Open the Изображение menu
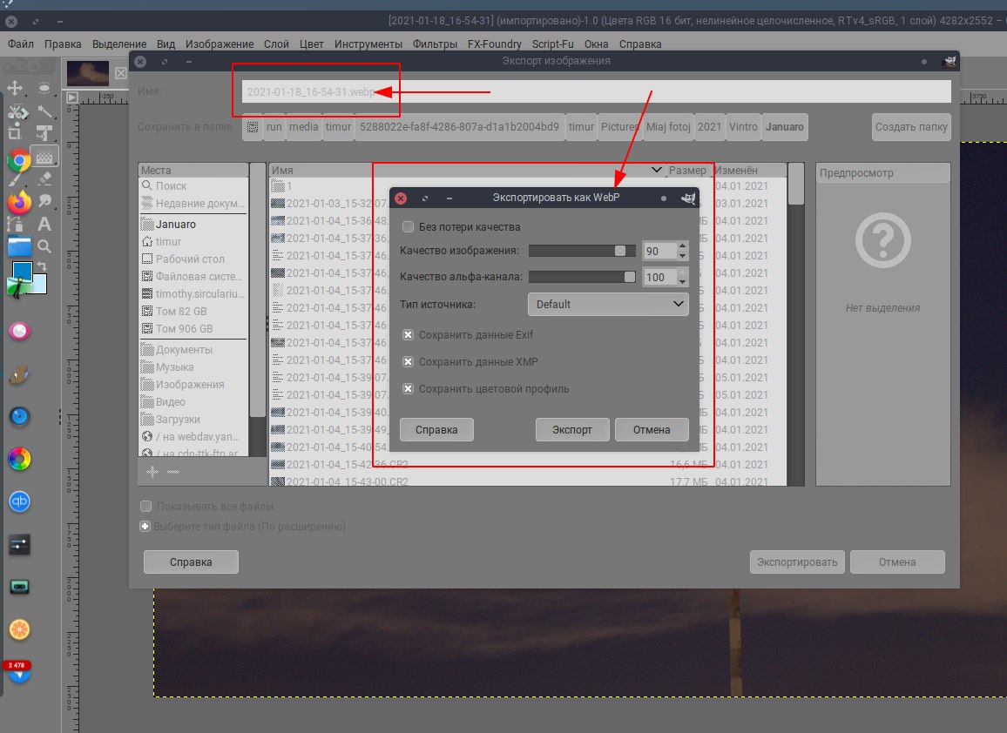Viewport: 1007px width, 733px height. pyautogui.click(x=220, y=44)
